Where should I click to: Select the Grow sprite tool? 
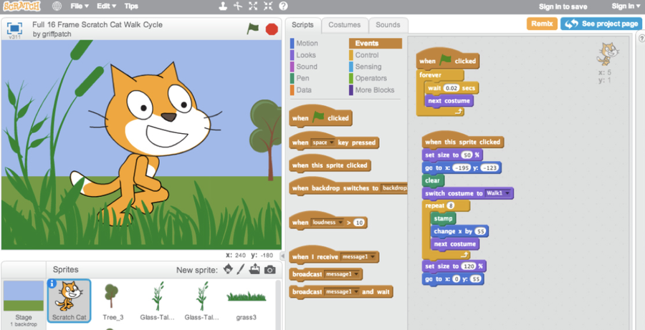pyautogui.click(x=253, y=6)
